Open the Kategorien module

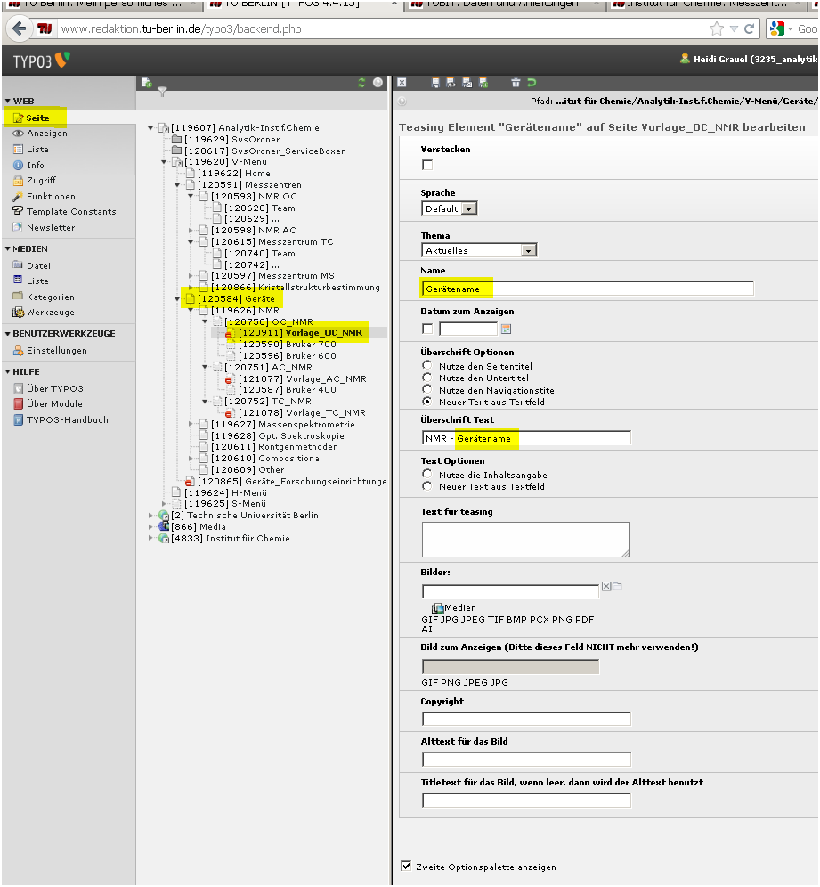click(44, 297)
